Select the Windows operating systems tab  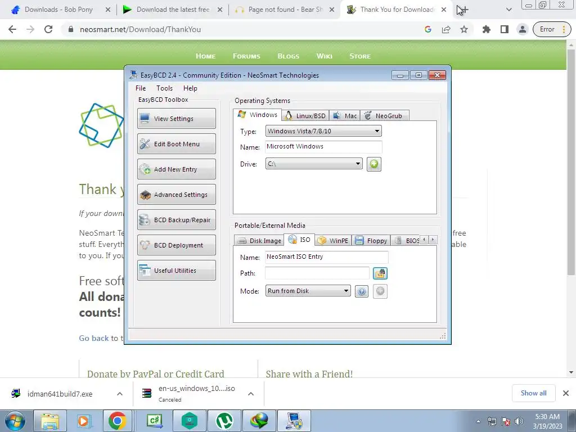(258, 115)
